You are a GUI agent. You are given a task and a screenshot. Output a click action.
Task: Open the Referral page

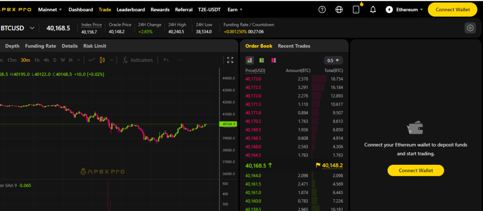coord(184,9)
